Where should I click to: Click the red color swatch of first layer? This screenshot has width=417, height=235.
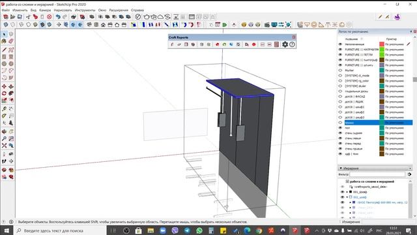pos(382,44)
